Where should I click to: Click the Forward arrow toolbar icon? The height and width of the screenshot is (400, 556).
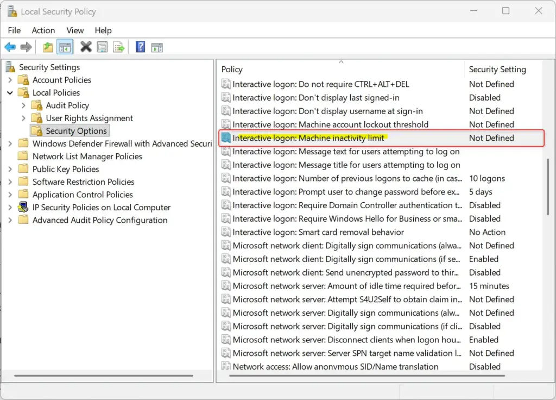(26, 47)
